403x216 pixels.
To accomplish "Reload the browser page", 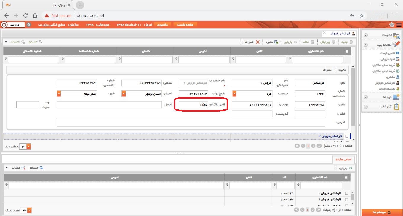I will 25,15.
